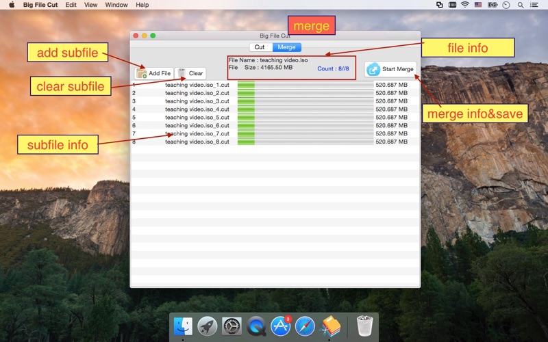
Task: Open QuickTime Player in the dock
Action: point(256,326)
